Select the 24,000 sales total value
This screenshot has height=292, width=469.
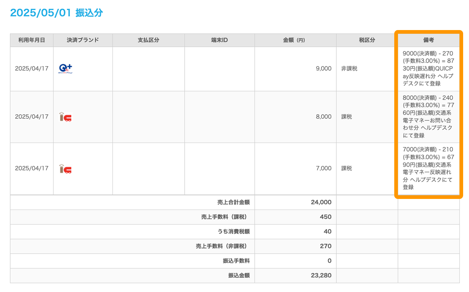tap(321, 202)
